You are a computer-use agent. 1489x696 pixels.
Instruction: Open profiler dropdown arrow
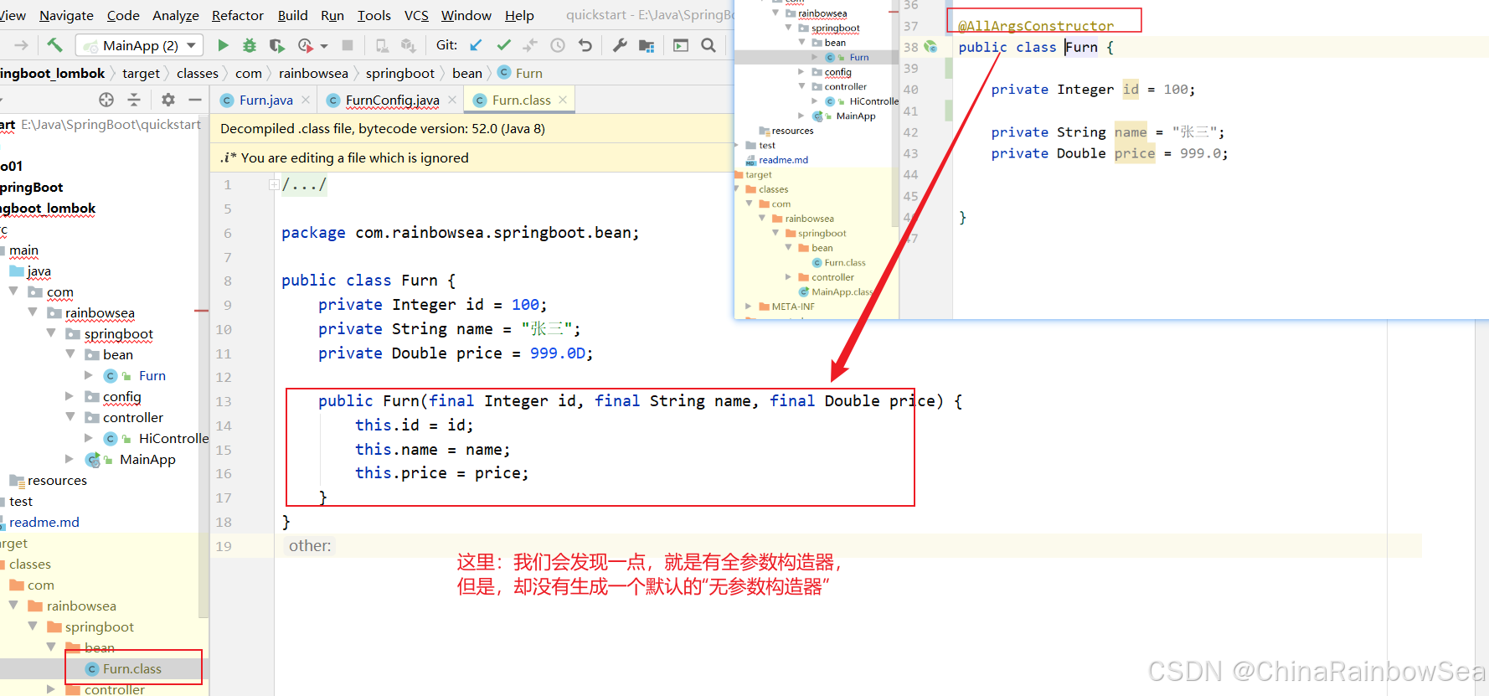click(324, 46)
